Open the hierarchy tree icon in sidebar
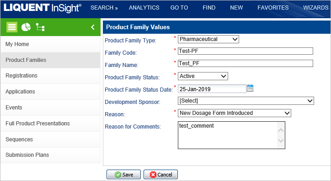This screenshot has width=331, height=181. click(40, 27)
